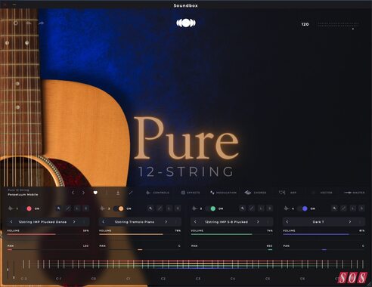Viewport: 372px width, 287px height.
Task: Click the Perpetuum Mobile preset name
Action: pyautogui.click(x=23, y=195)
